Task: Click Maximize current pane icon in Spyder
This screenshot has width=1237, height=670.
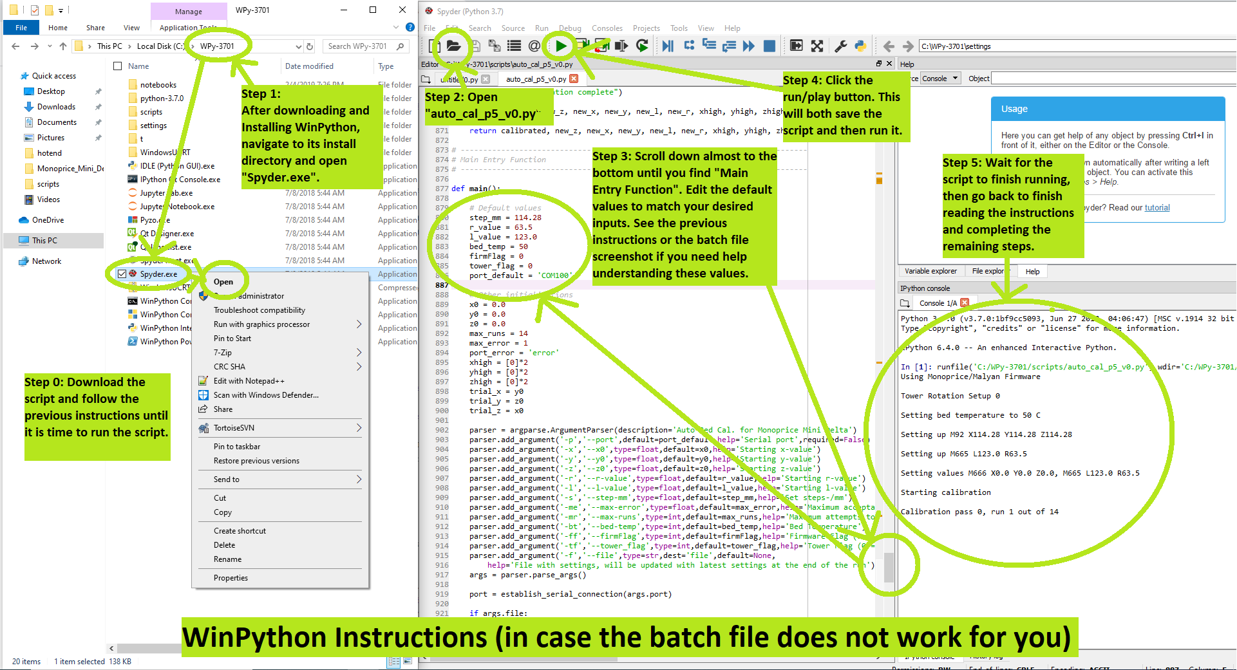Action: (x=797, y=46)
